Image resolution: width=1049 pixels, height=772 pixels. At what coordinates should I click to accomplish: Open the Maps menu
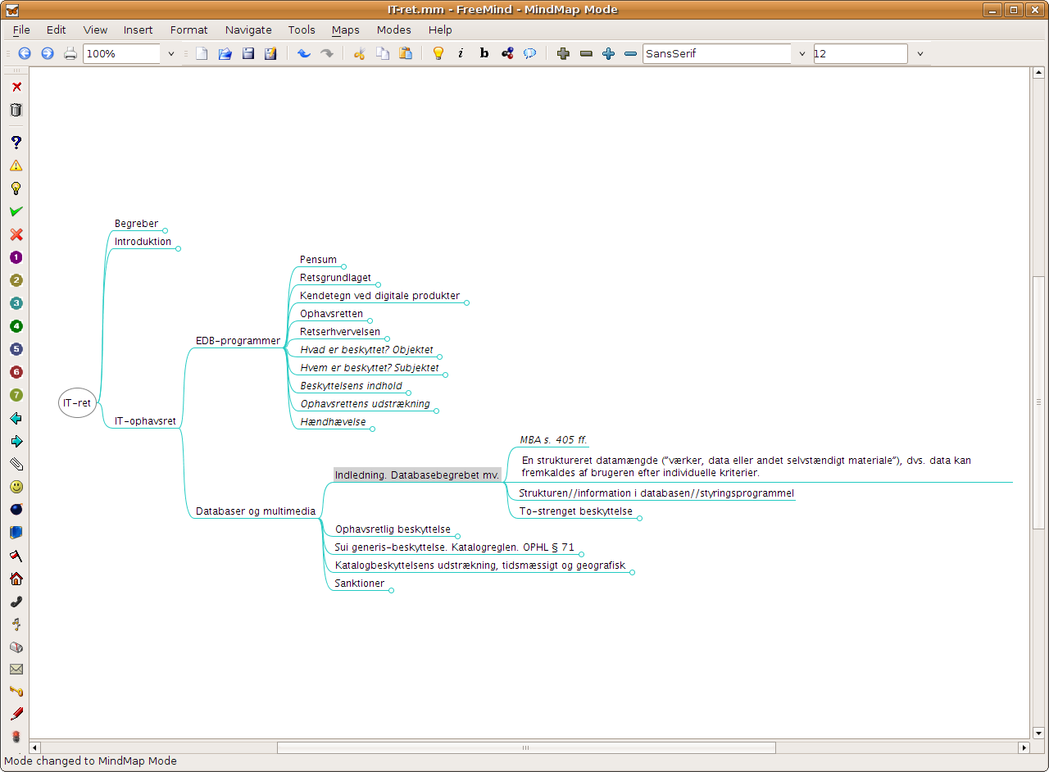point(345,30)
